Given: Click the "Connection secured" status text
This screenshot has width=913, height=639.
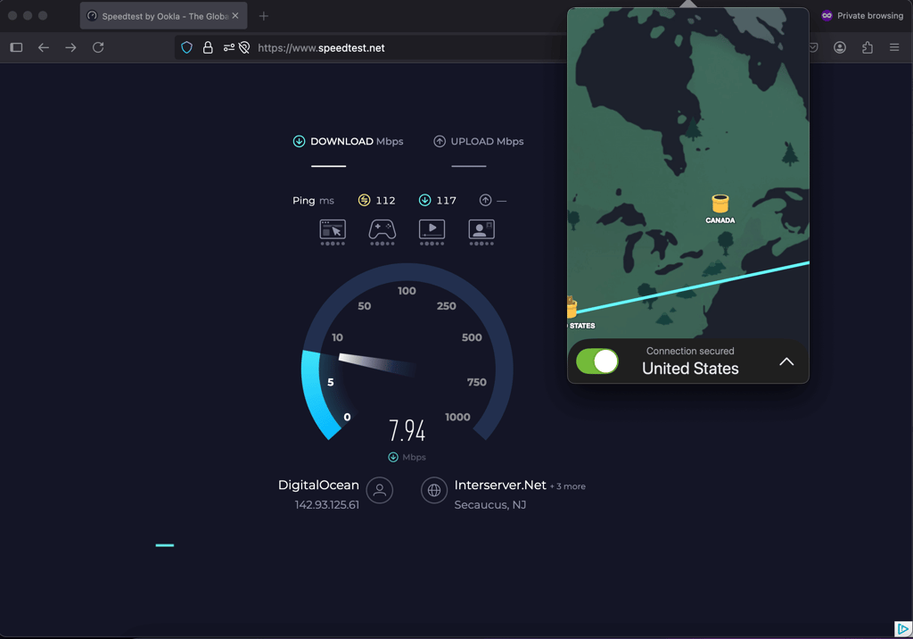Looking at the screenshot, I should tap(690, 351).
